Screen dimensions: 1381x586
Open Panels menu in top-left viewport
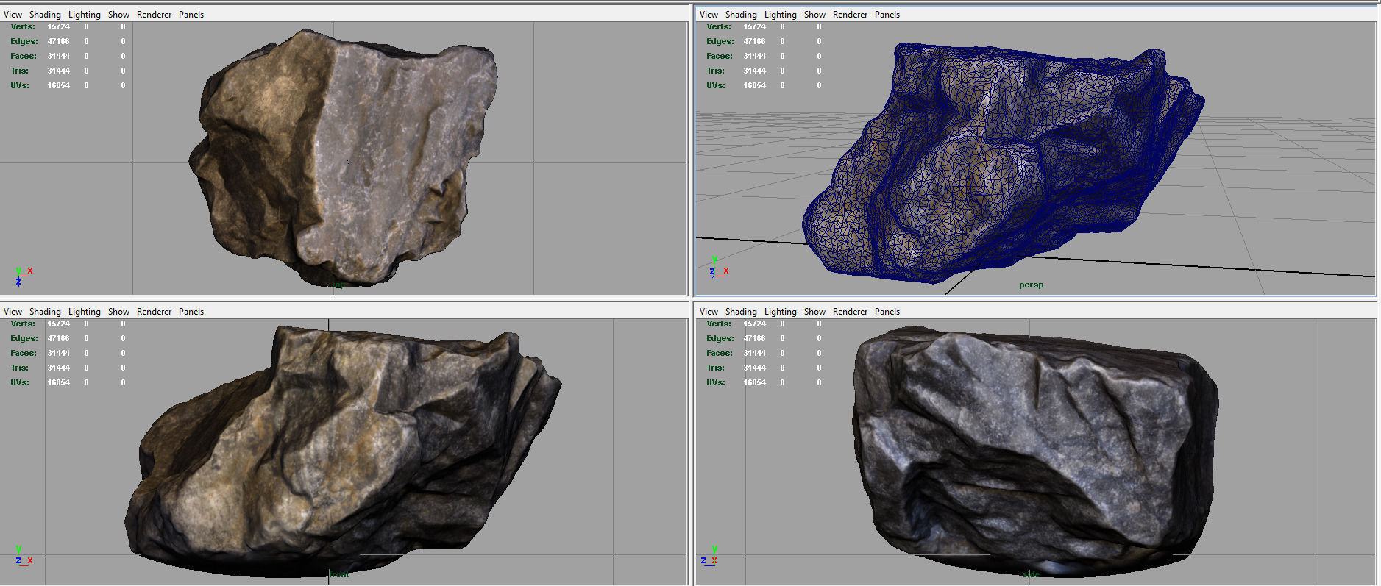191,15
